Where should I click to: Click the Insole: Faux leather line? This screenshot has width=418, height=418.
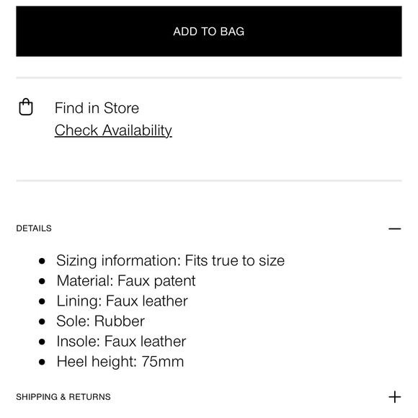point(121,341)
